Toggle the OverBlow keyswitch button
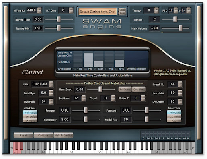The width and height of the screenshot is (207, 159). point(139,89)
